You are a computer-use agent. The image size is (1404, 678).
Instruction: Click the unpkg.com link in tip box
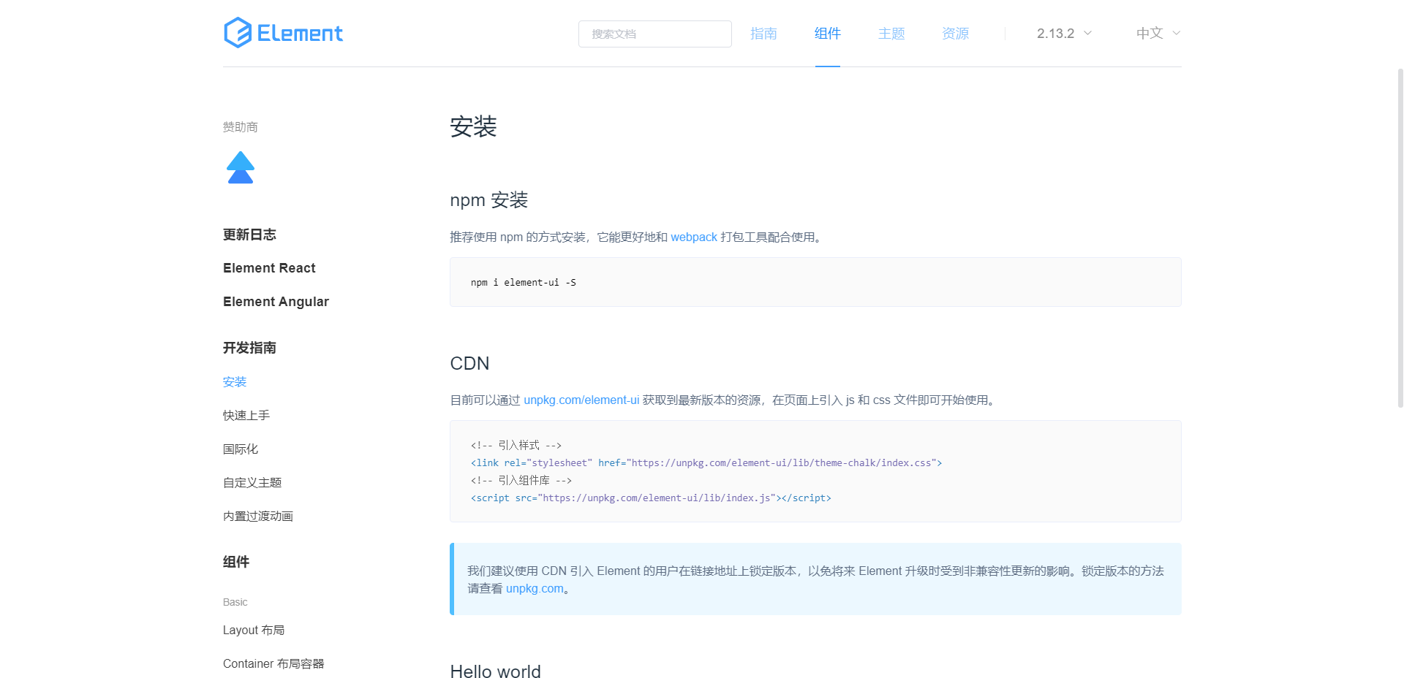coord(534,589)
